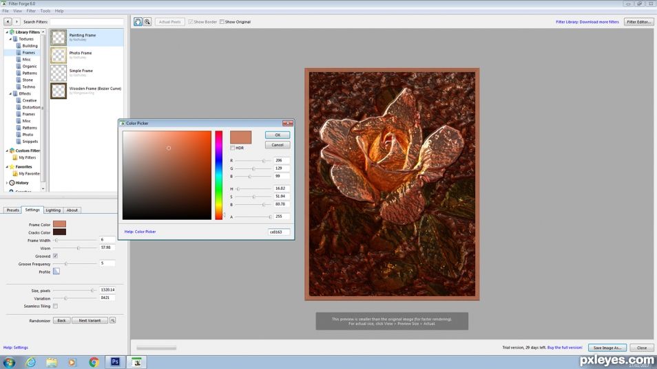The height and width of the screenshot is (369, 657).
Task: Open the Tools menu
Action: (x=45, y=11)
